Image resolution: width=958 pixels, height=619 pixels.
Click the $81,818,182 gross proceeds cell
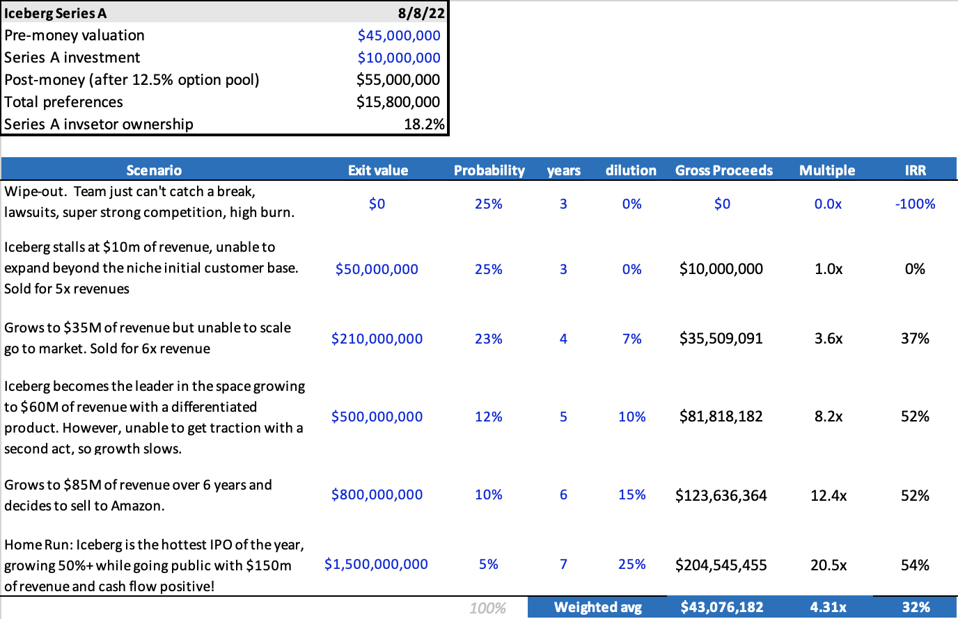[721, 417]
